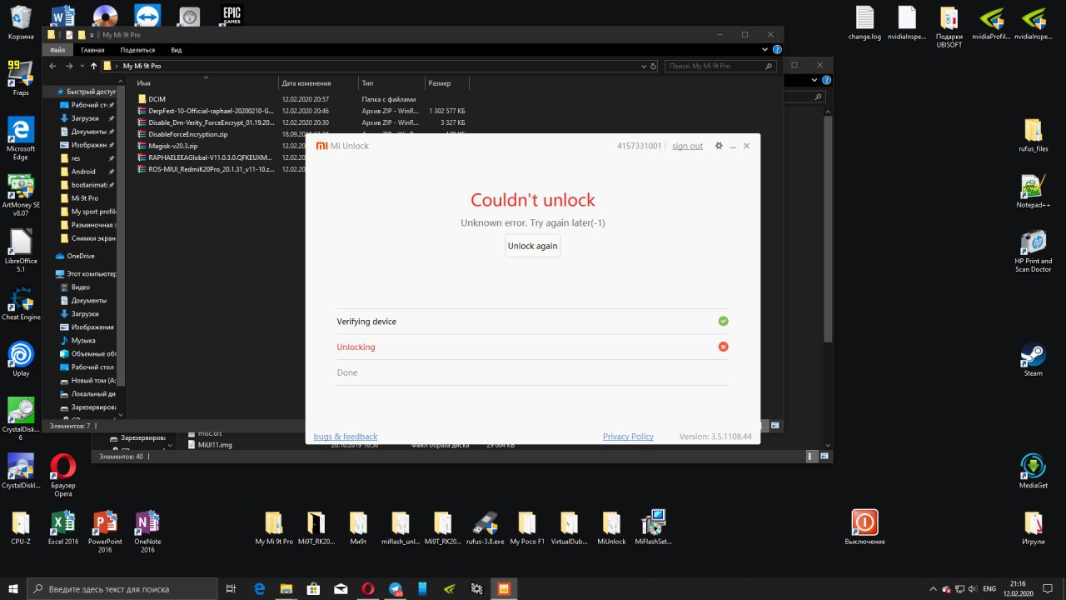
Task: Open Загрузки under quick access
Action: pyautogui.click(x=85, y=118)
